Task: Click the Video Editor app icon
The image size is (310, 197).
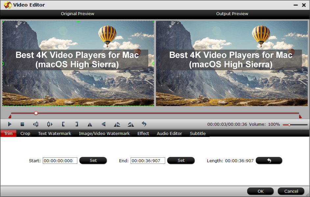Action: pyautogui.click(x=8, y=5)
